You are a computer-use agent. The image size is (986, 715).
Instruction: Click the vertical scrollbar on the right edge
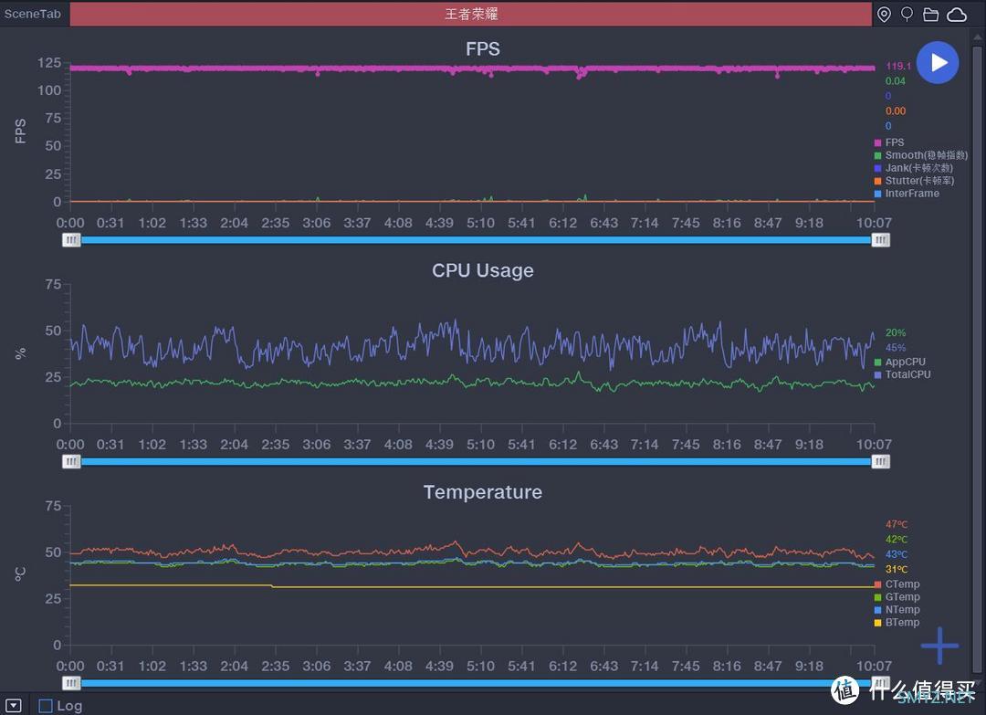pos(977,359)
